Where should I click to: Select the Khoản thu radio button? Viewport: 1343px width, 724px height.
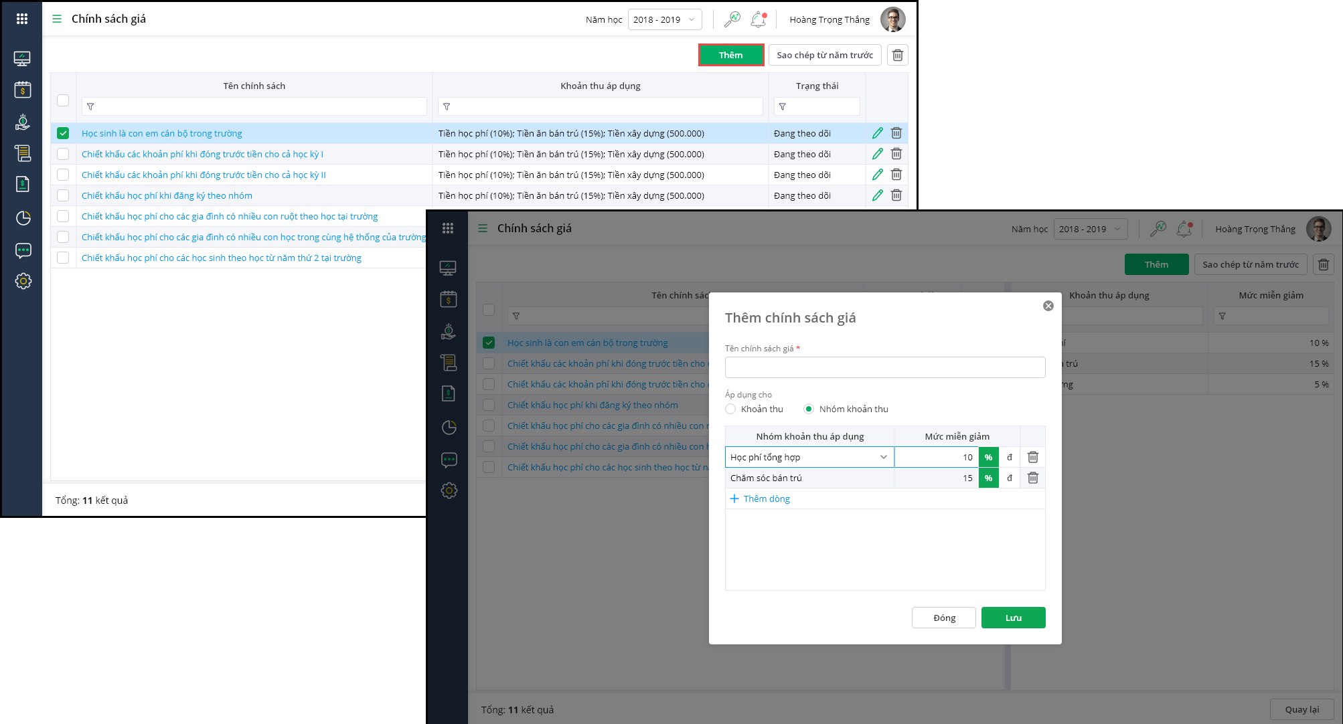tap(730, 409)
